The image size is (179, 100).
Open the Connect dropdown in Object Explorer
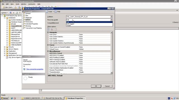pyautogui.click(x=4, y=13)
